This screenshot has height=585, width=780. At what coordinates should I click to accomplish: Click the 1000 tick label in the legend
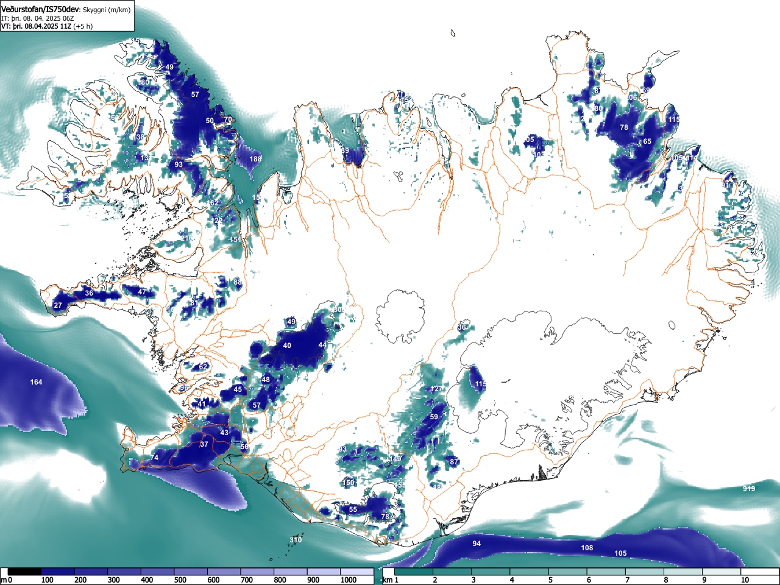pos(349,580)
